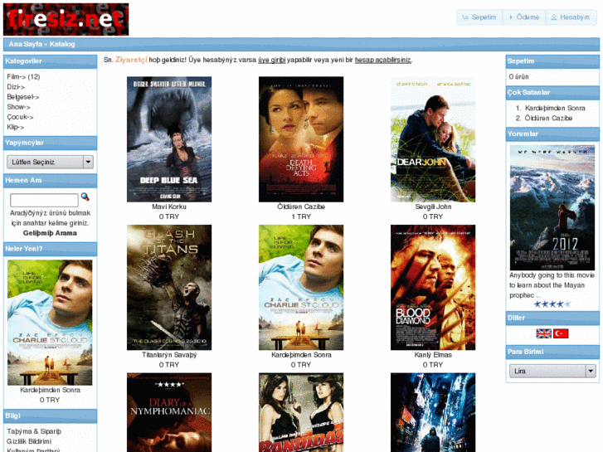Click Yorumlar box heading
Viewport: 603px width, 452px height.
[552, 134]
